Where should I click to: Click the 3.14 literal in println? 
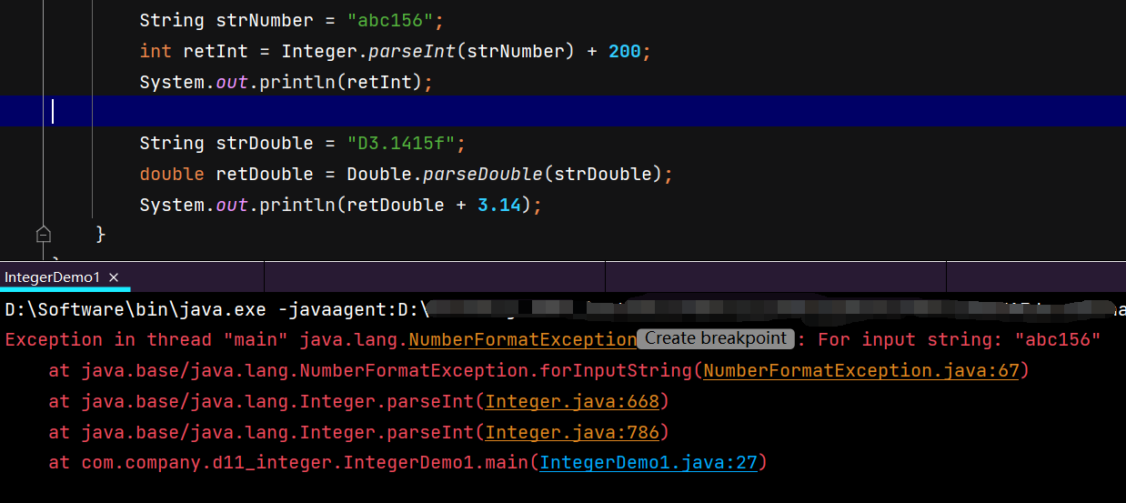point(499,205)
